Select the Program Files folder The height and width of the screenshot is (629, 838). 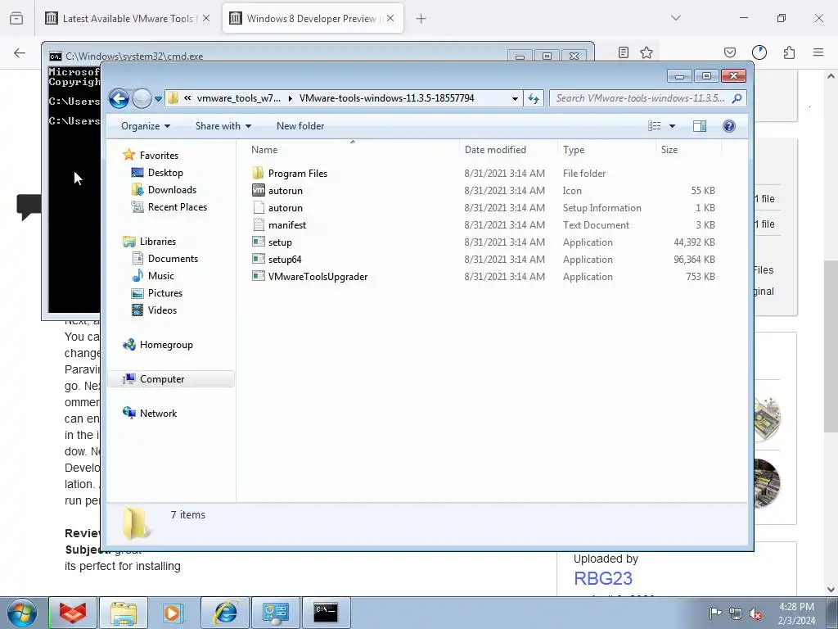tap(298, 174)
